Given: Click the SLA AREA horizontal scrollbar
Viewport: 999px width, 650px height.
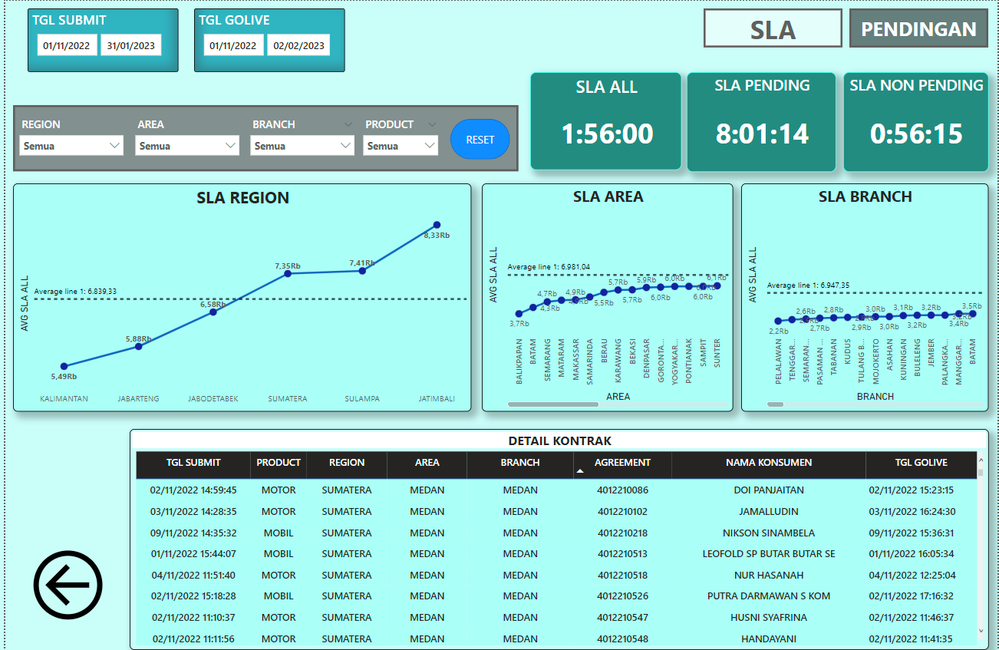Looking at the screenshot, I should click(x=552, y=404).
